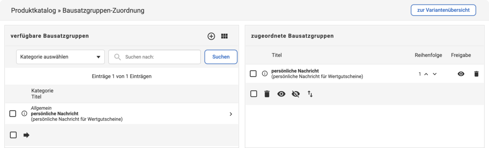
Task: Click the bulk show eye icon
Action: point(281,94)
